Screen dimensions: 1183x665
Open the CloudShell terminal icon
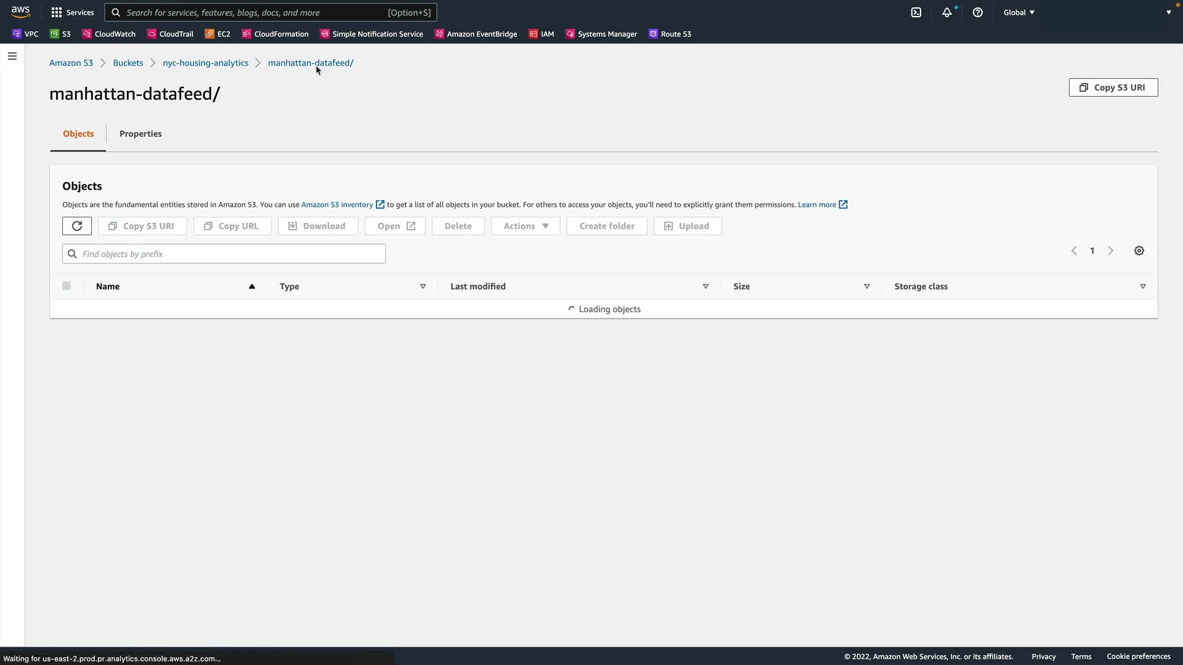(x=916, y=12)
